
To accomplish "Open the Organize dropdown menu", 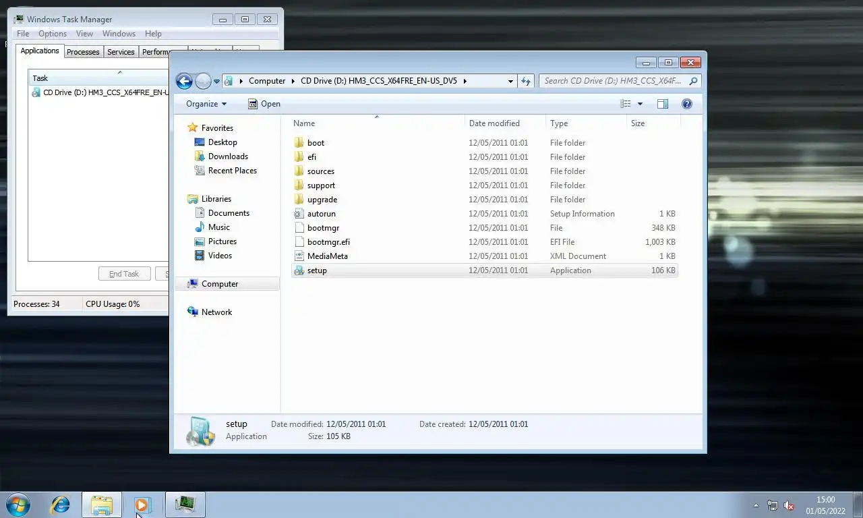I will 206,104.
